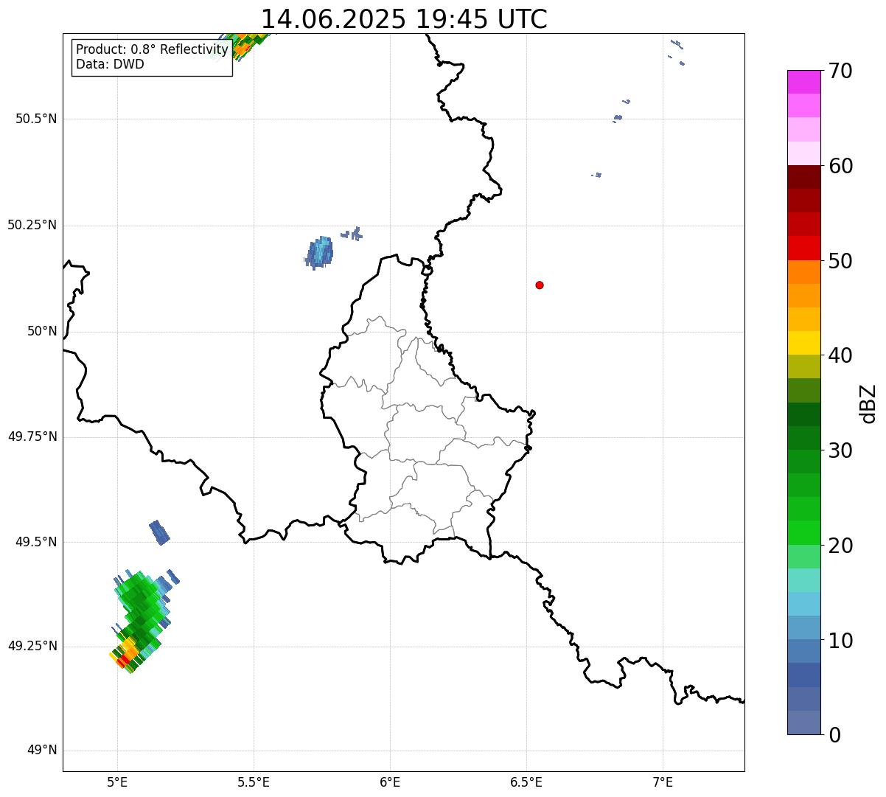Click the red station marker dot
Image resolution: width=886 pixels, height=797 pixels.
(540, 285)
